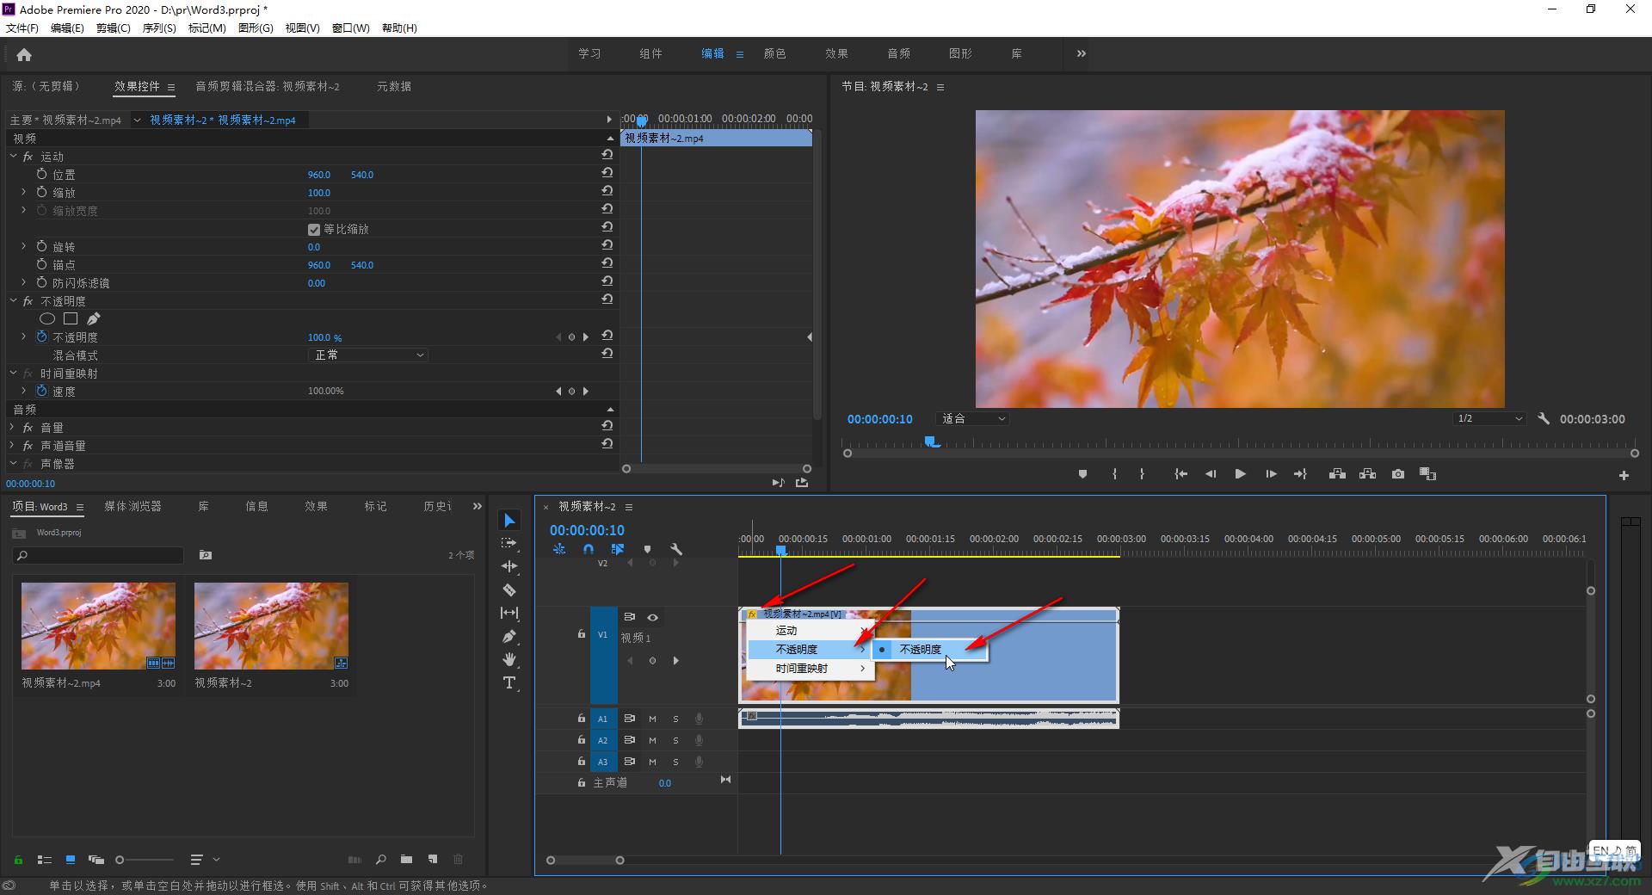1652x895 pixels.
Task: Solo audio track A2
Action: 675,740
